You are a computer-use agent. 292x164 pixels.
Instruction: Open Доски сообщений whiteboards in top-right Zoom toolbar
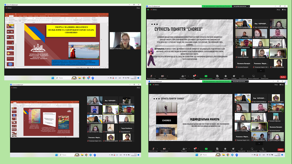pos(254,76)
